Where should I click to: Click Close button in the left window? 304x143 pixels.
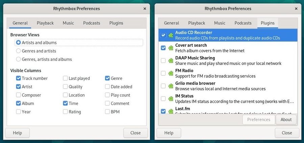[135, 133]
